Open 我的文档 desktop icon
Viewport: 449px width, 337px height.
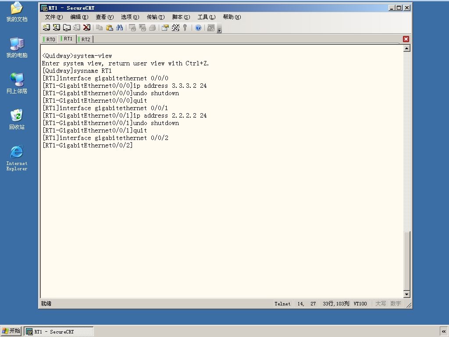(x=17, y=12)
